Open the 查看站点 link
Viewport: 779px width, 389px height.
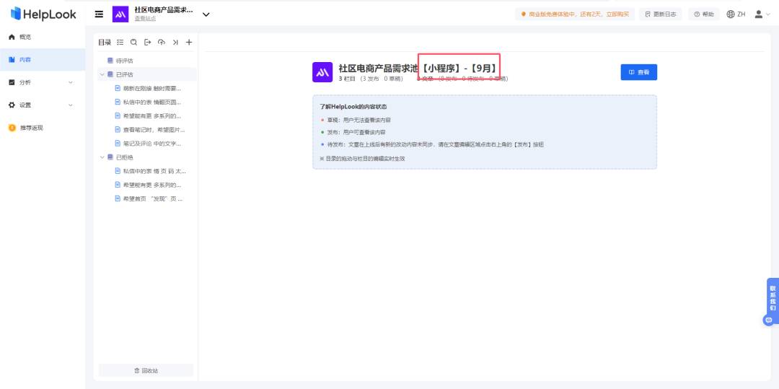[x=145, y=18]
